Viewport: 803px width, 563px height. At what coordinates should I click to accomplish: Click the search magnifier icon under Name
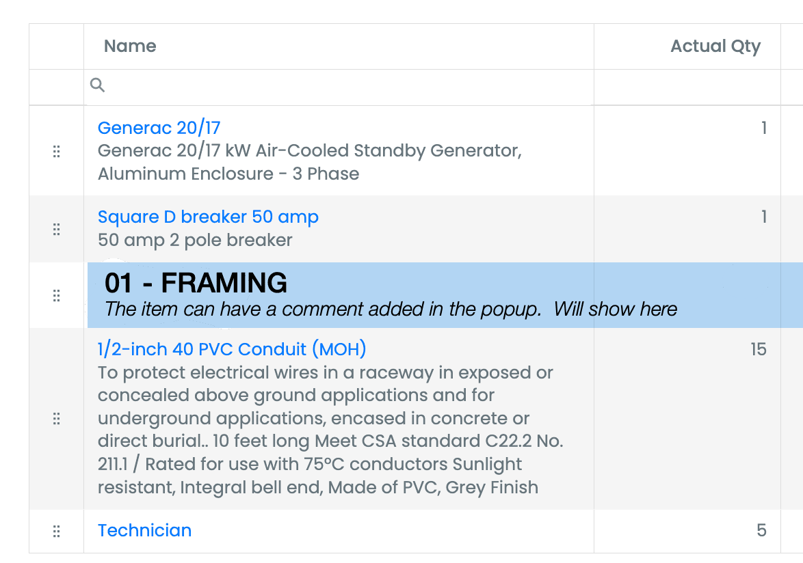click(97, 85)
